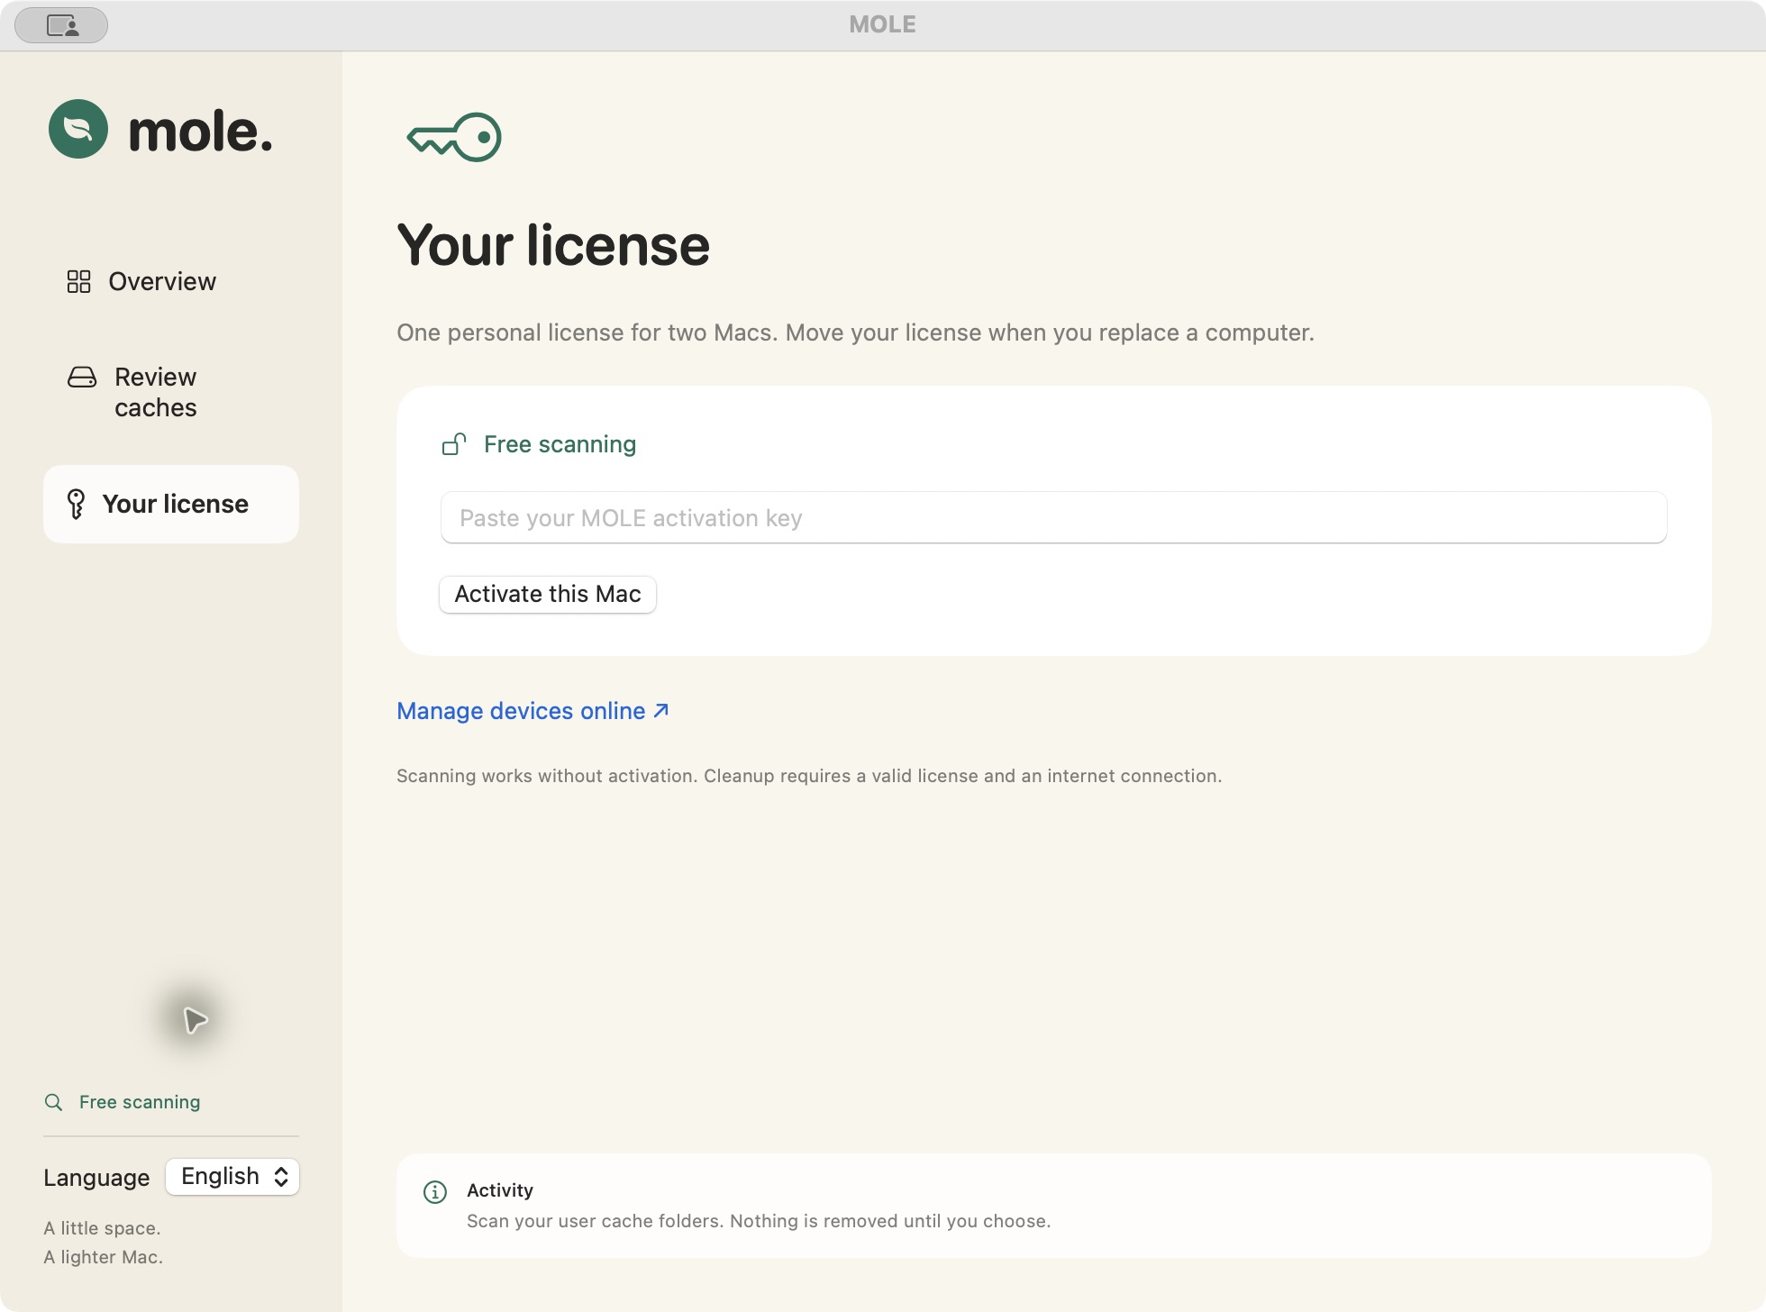Image resolution: width=1766 pixels, height=1312 pixels.
Task: Click the key icon beside Your license
Action: (x=77, y=504)
